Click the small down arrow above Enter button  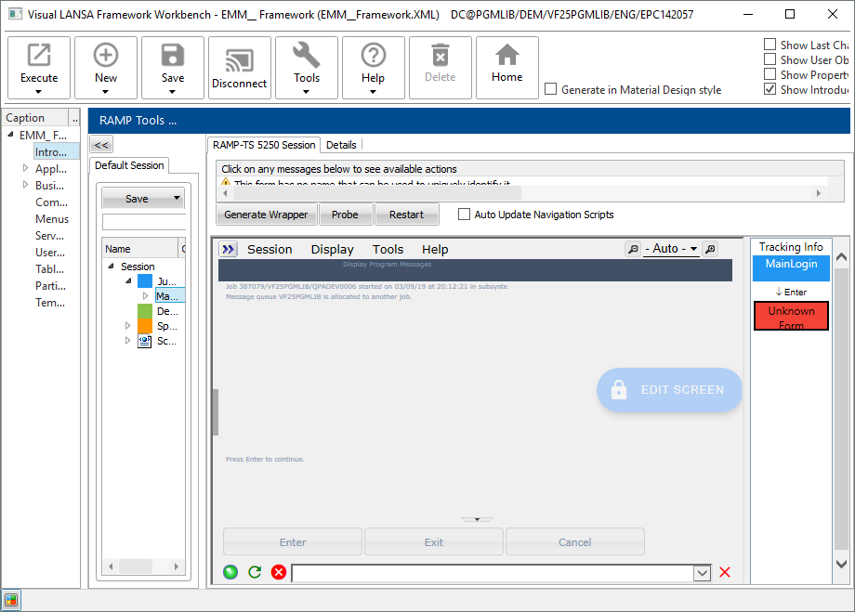(477, 519)
